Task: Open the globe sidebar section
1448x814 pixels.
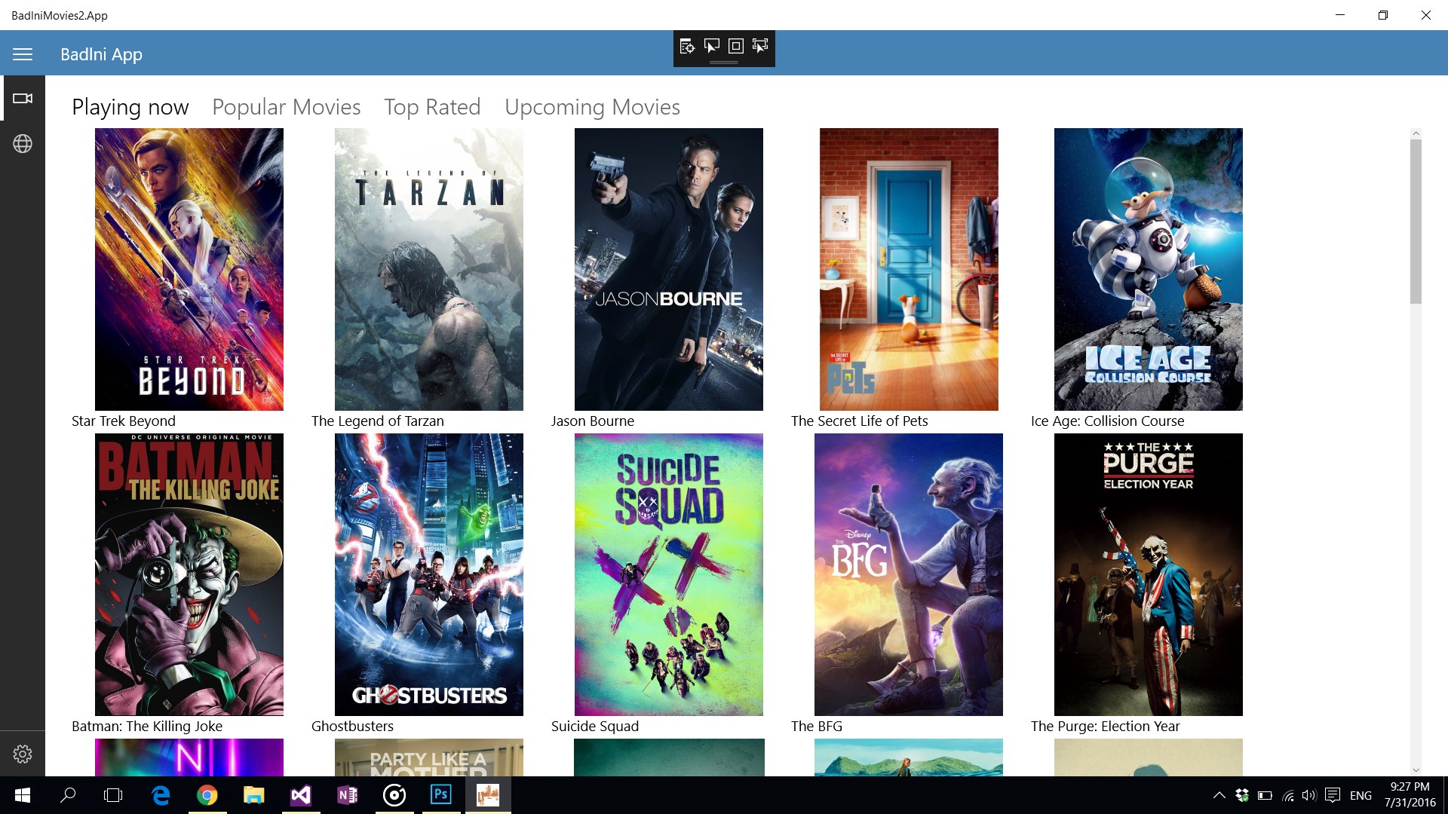Action: tap(23, 143)
